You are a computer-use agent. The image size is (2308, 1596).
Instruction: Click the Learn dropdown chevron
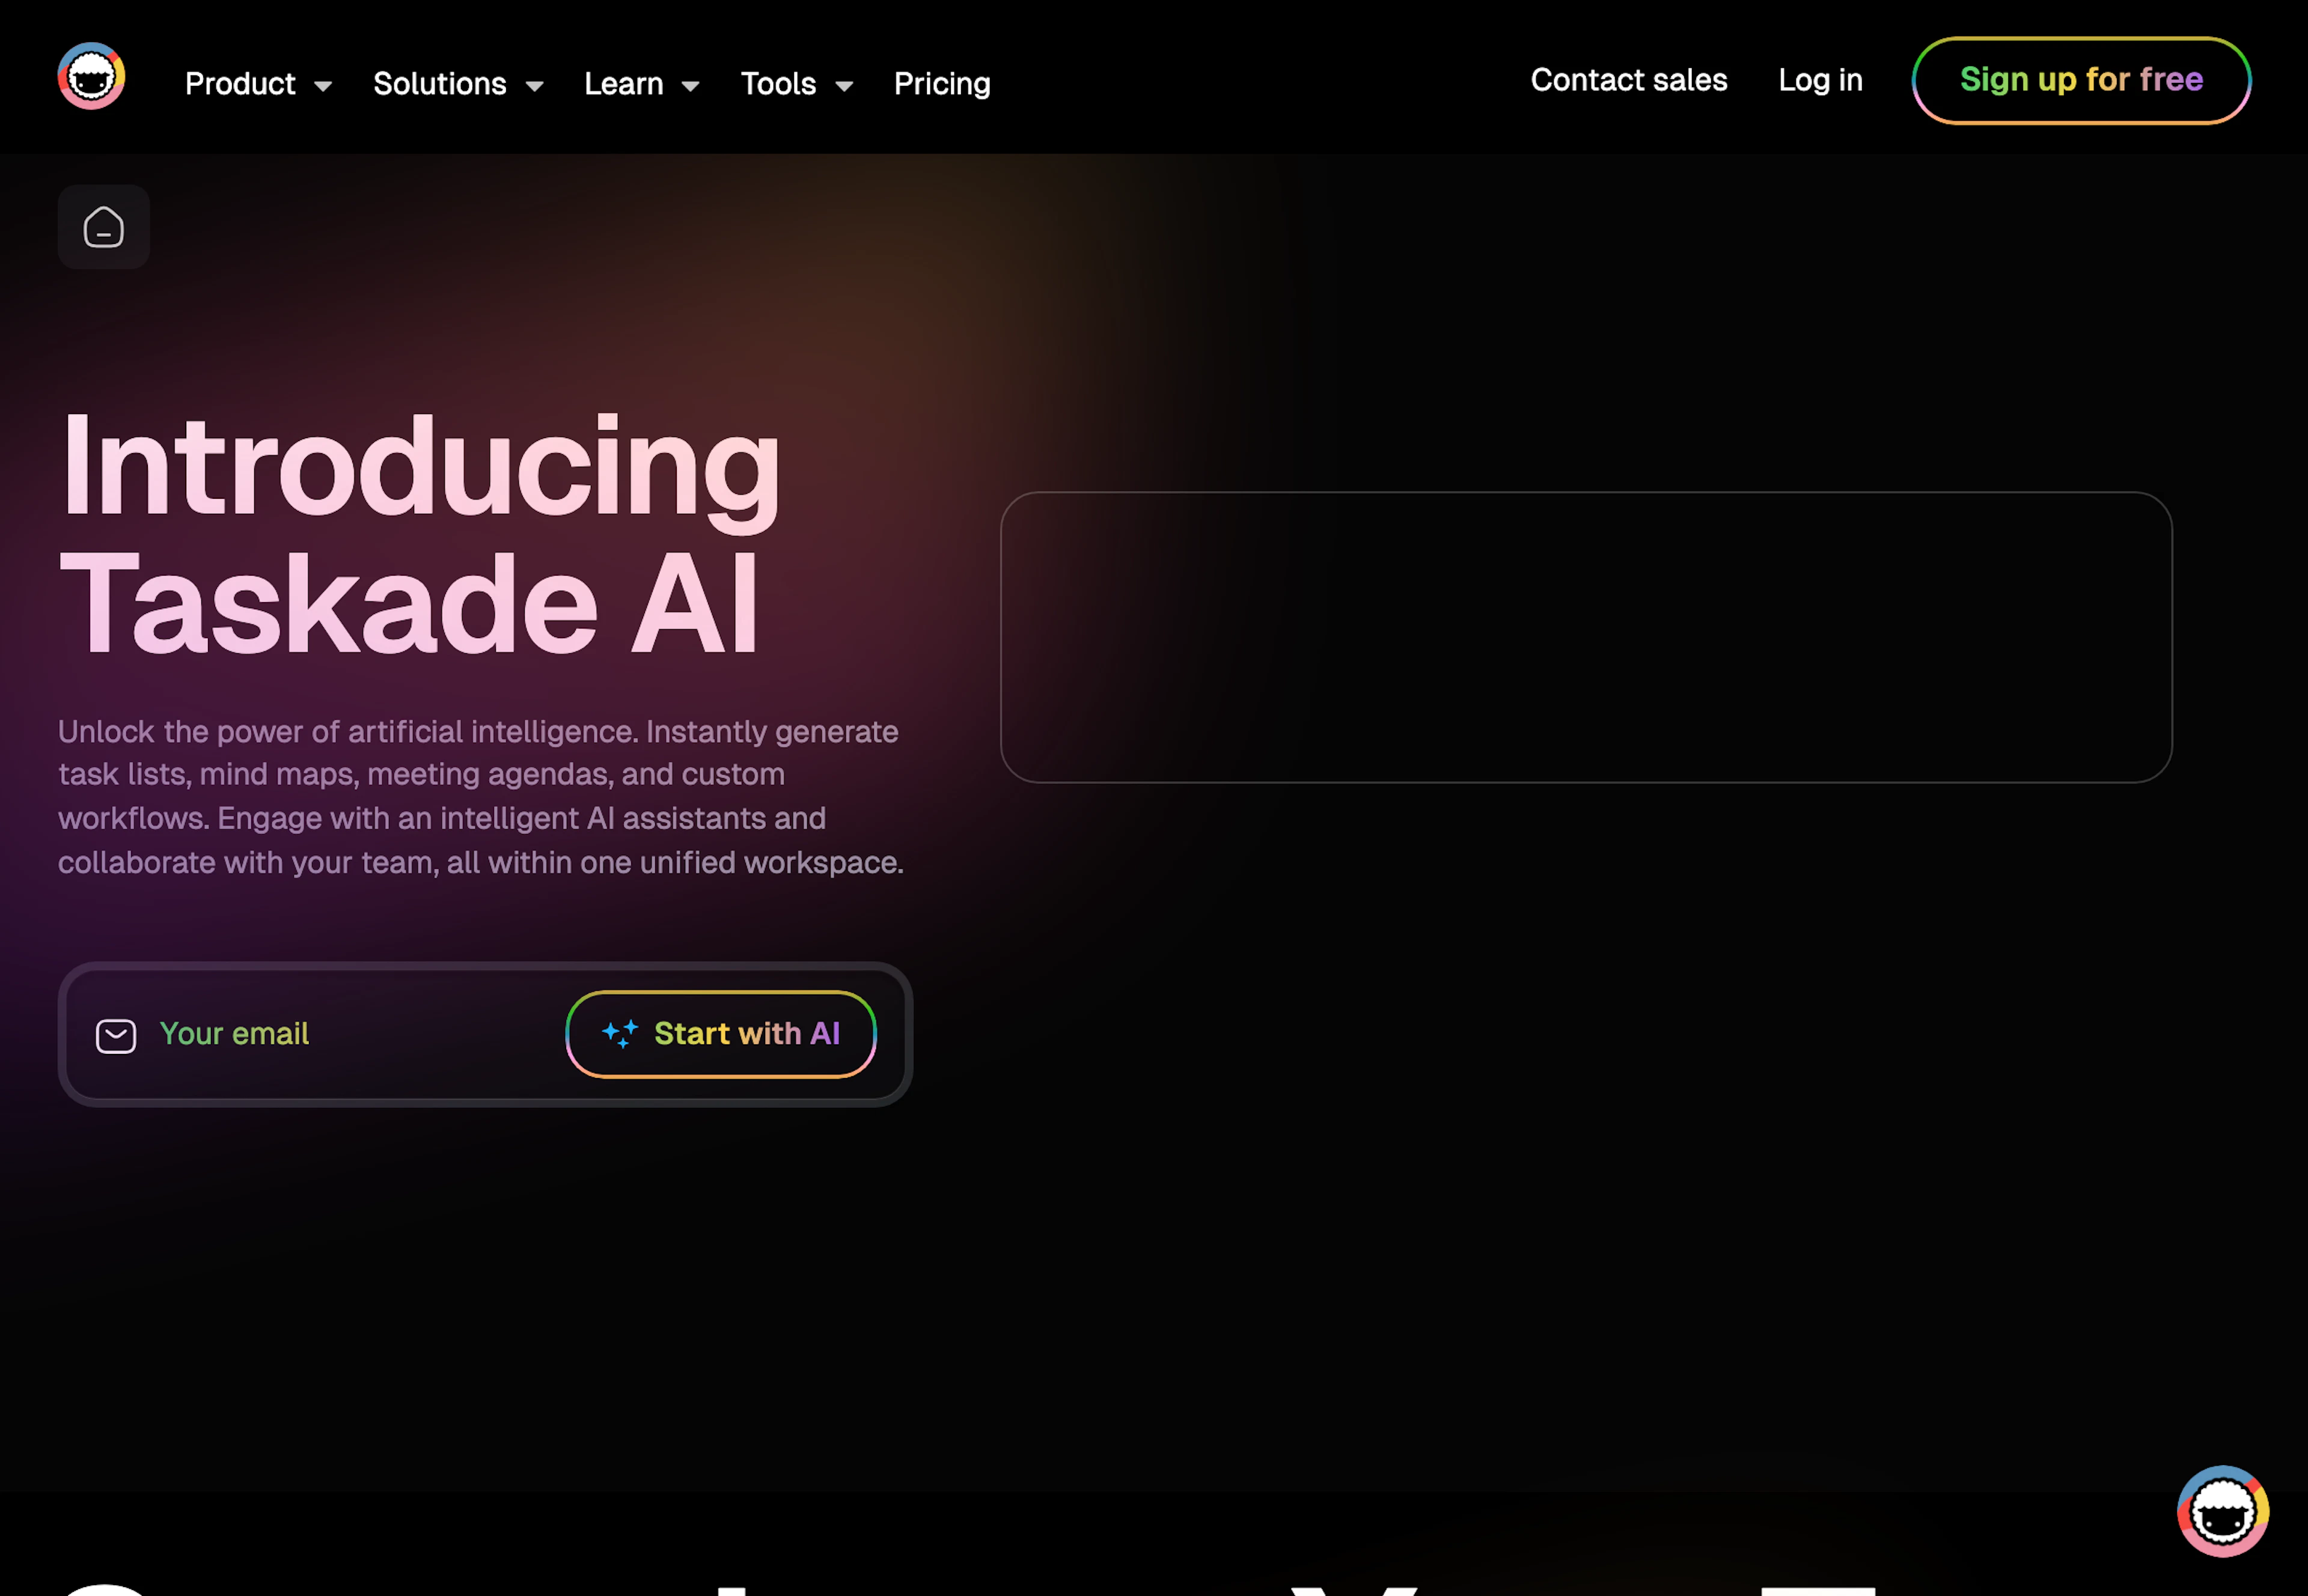pos(691,85)
